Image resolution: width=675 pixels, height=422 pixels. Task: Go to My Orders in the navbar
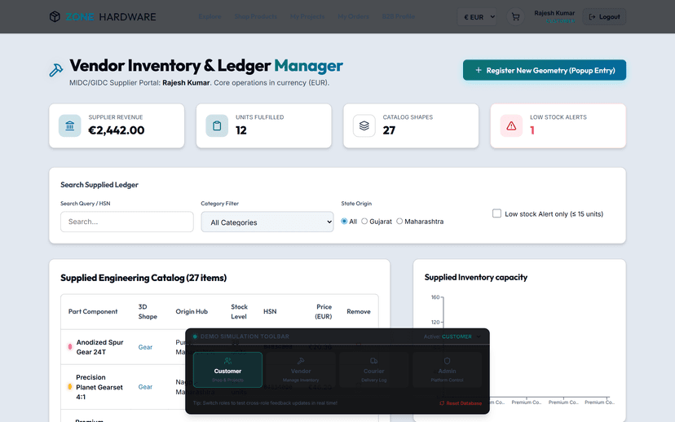coord(354,16)
